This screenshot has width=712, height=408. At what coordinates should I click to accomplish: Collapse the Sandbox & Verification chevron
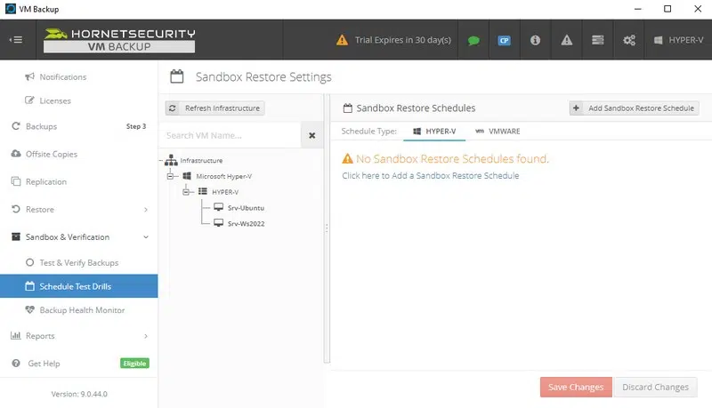(x=146, y=237)
